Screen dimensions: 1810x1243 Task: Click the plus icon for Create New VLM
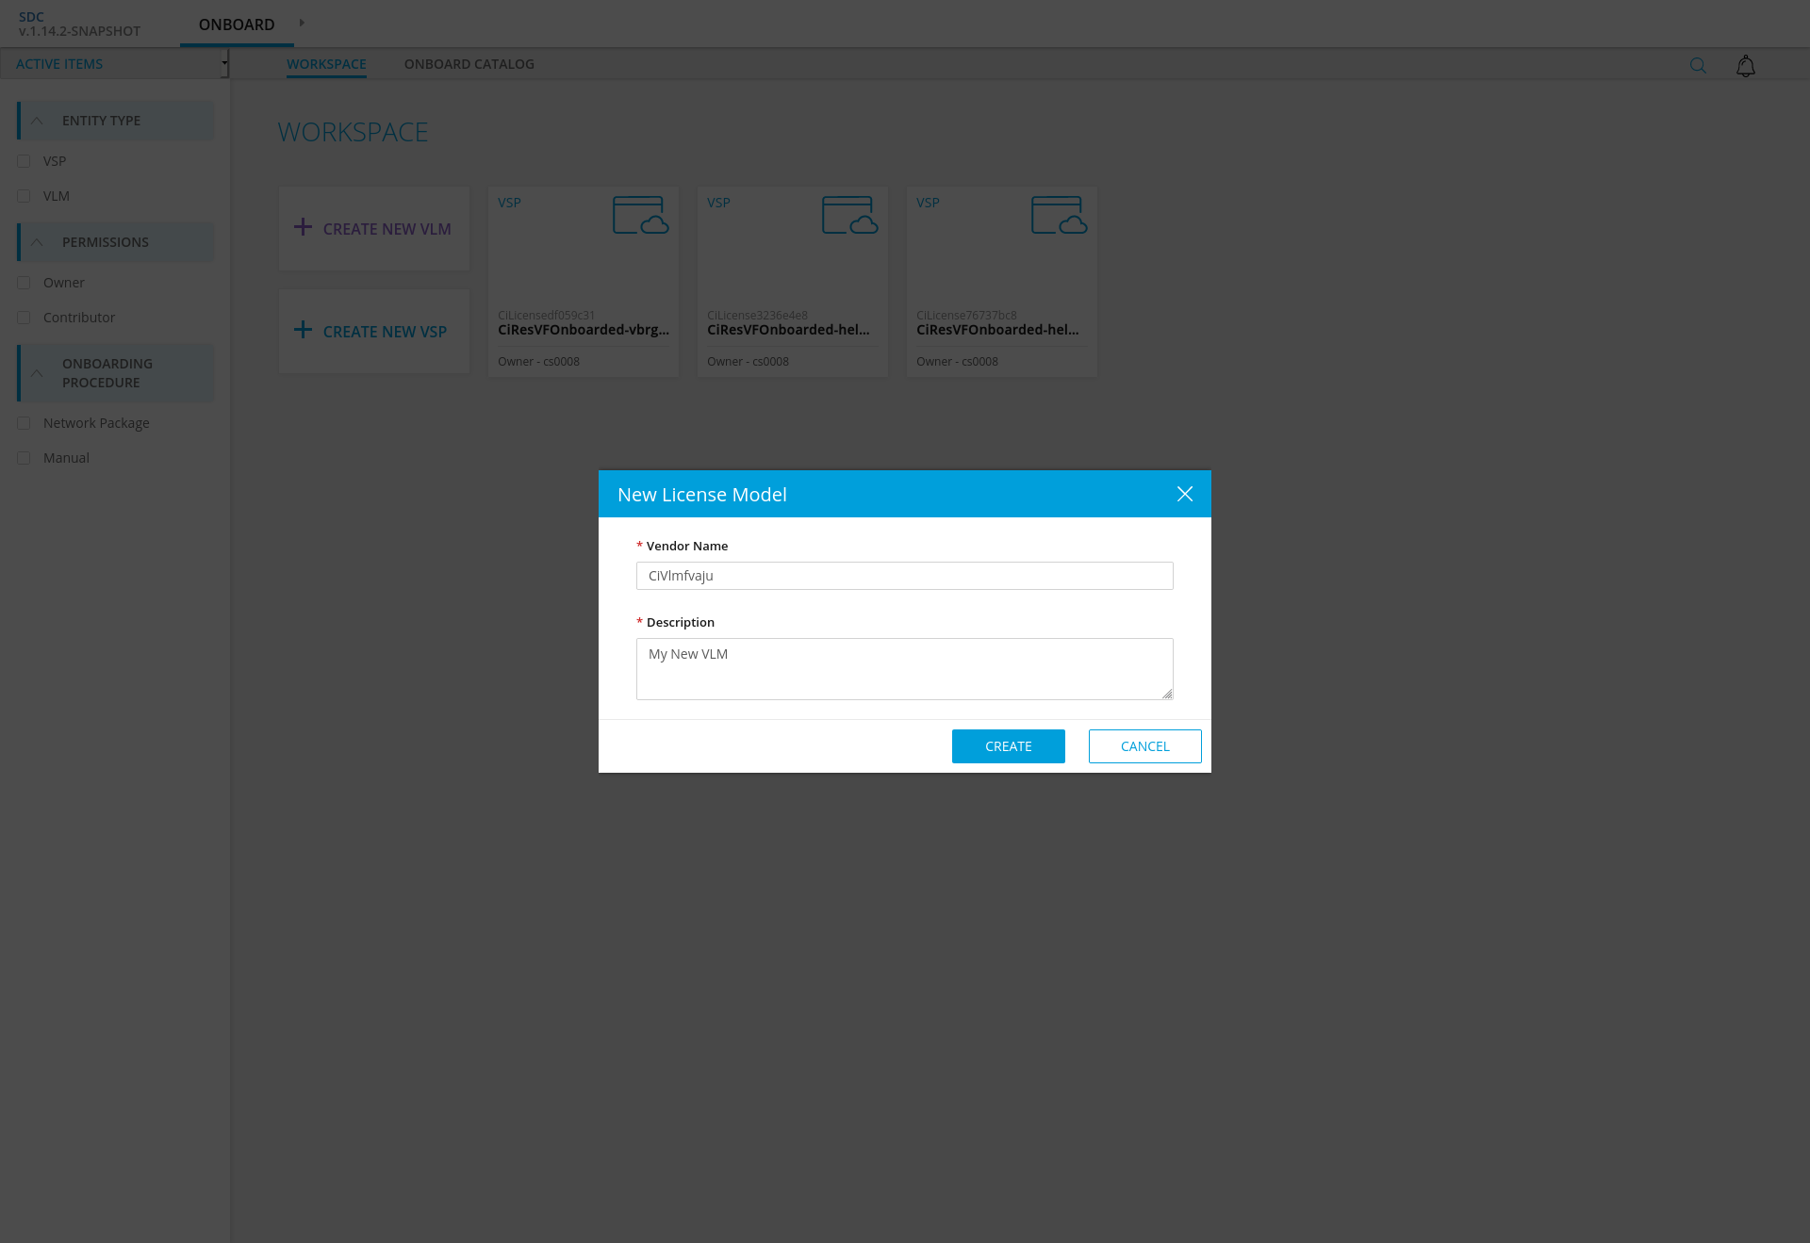pos(303,227)
